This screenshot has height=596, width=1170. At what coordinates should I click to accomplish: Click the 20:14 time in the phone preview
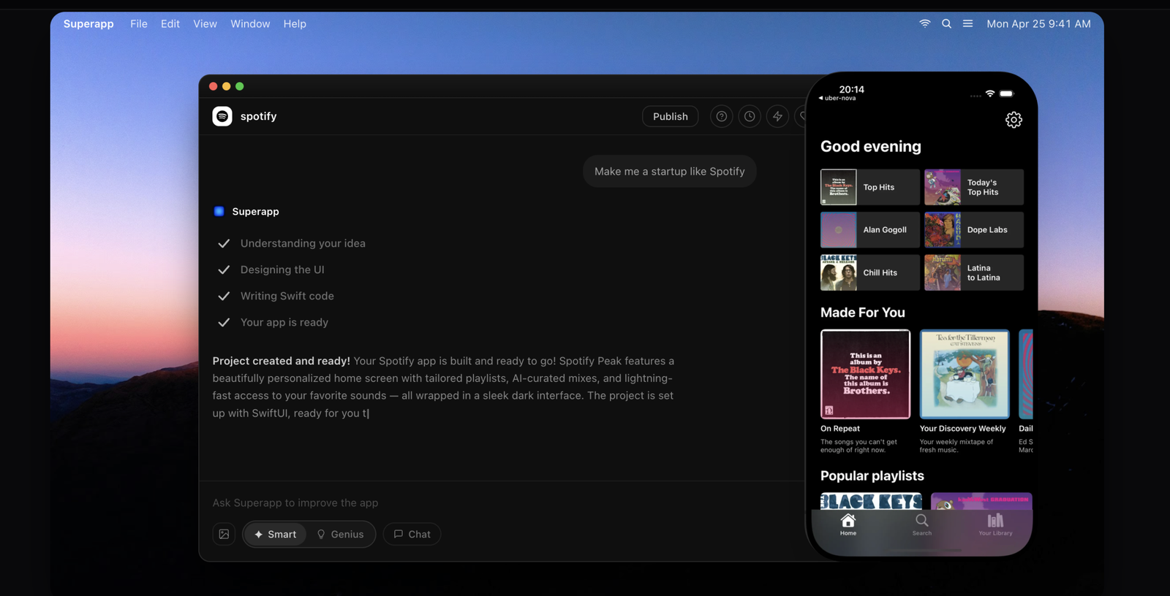852,89
